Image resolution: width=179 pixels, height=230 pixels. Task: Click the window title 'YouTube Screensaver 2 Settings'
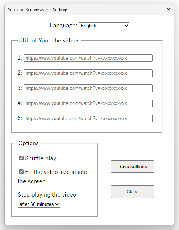tap(38, 10)
